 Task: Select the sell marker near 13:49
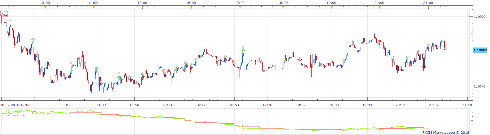point(85,64)
